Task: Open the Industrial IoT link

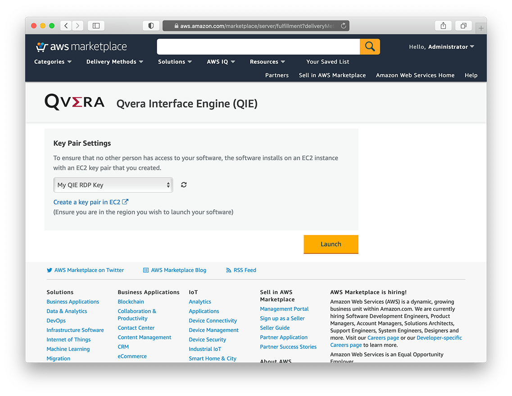Action: point(205,349)
